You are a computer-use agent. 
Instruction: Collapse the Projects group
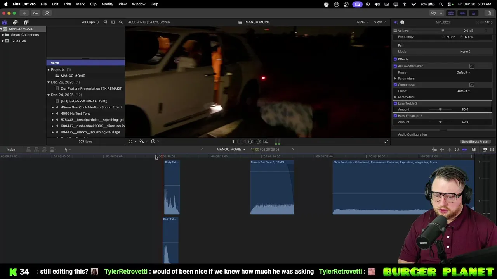49,70
